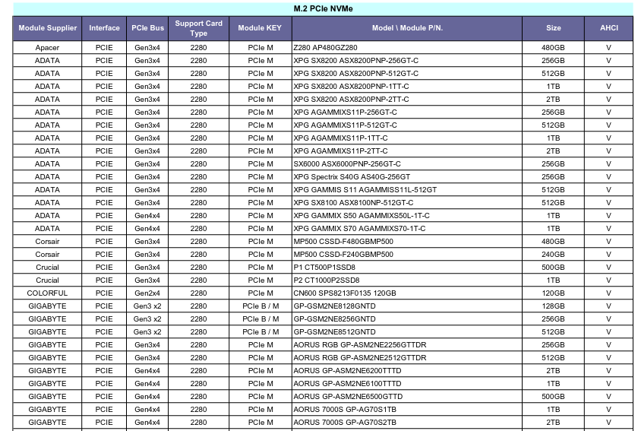The width and height of the screenshot is (638, 431).
Task: Click the Apacer supplier cell
Action: coord(47,48)
